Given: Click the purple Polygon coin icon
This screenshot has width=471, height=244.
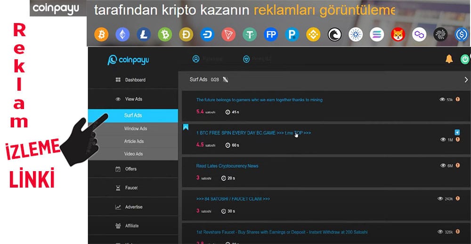Looking at the screenshot, I should click(419, 35).
